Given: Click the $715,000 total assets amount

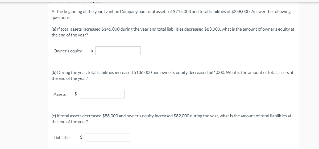Looking at the screenshot, I should (182, 12).
